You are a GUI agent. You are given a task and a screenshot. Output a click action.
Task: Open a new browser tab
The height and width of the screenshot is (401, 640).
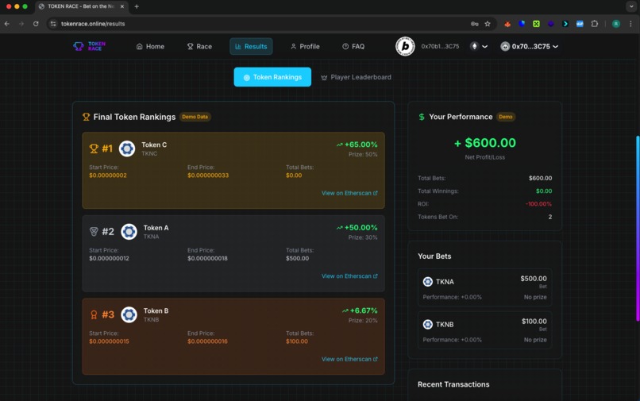(x=137, y=6)
